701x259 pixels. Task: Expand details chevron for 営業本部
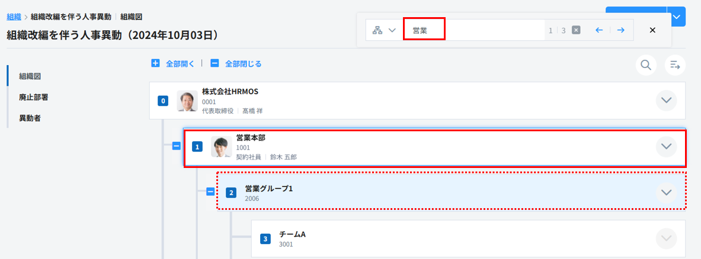(x=667, y=147)
